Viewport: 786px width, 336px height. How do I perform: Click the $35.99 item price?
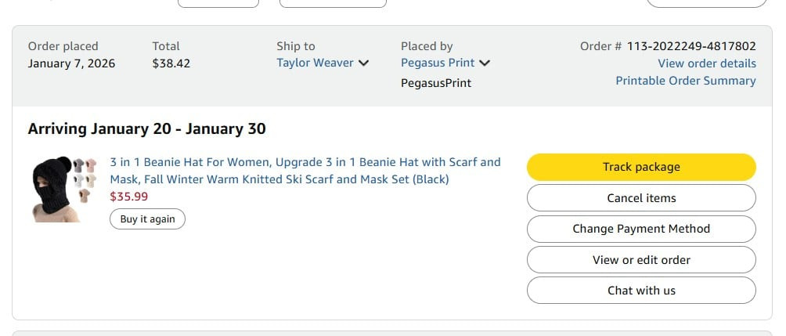point(128,197)
